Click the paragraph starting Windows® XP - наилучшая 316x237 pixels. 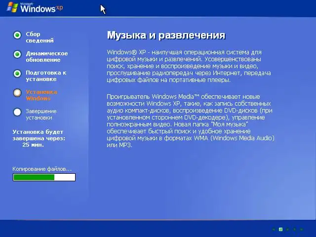(189, 66)
